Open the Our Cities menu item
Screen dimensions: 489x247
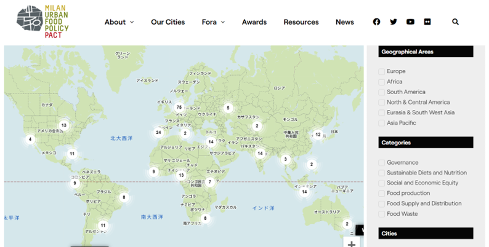168,22
